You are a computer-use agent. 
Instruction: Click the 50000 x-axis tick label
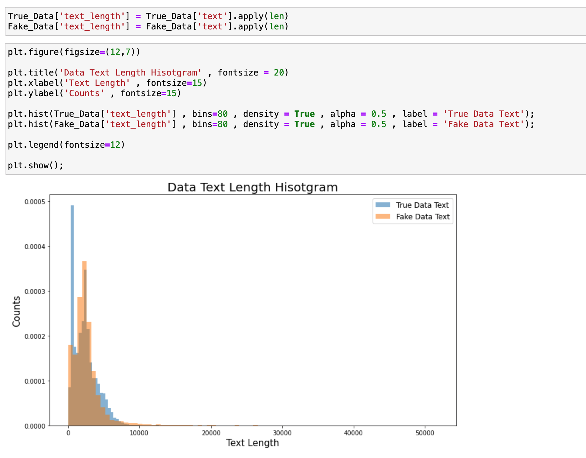click(425, 433)
